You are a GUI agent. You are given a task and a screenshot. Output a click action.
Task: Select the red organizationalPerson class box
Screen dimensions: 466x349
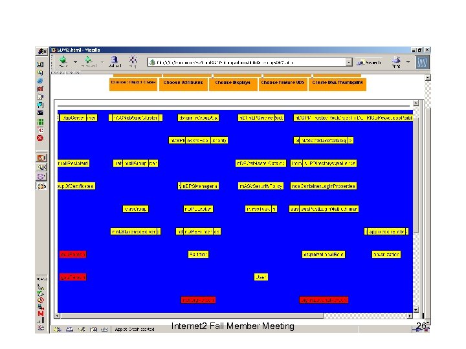(x=324, y=300)
